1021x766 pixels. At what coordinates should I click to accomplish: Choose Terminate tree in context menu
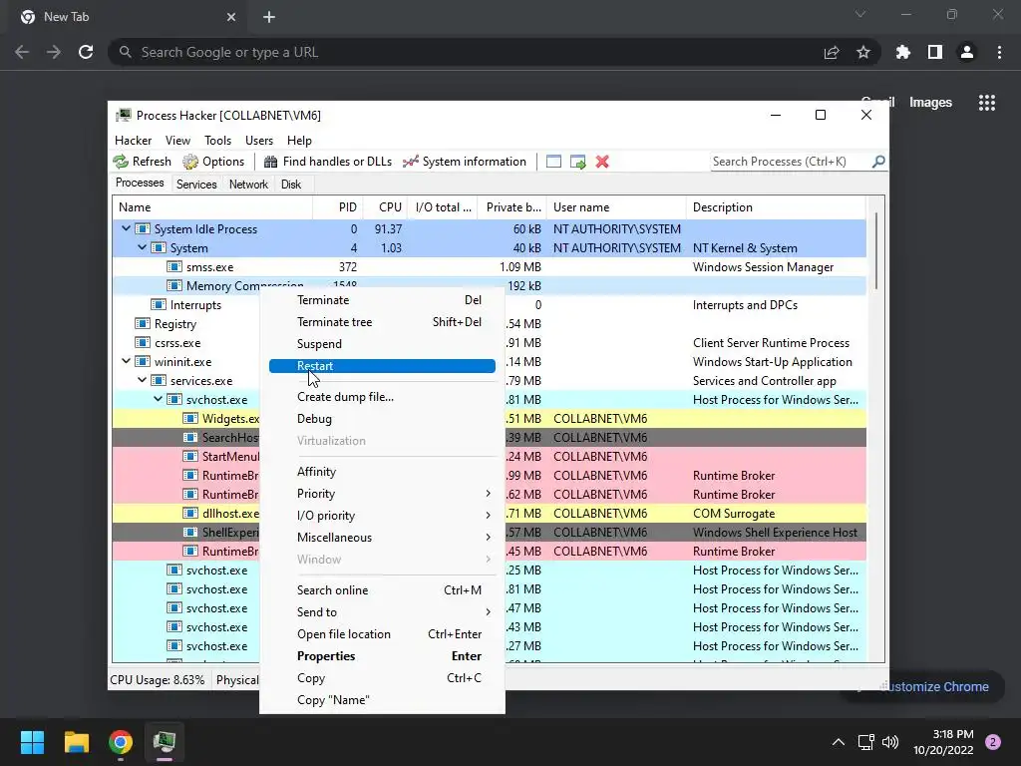(382, 322)
